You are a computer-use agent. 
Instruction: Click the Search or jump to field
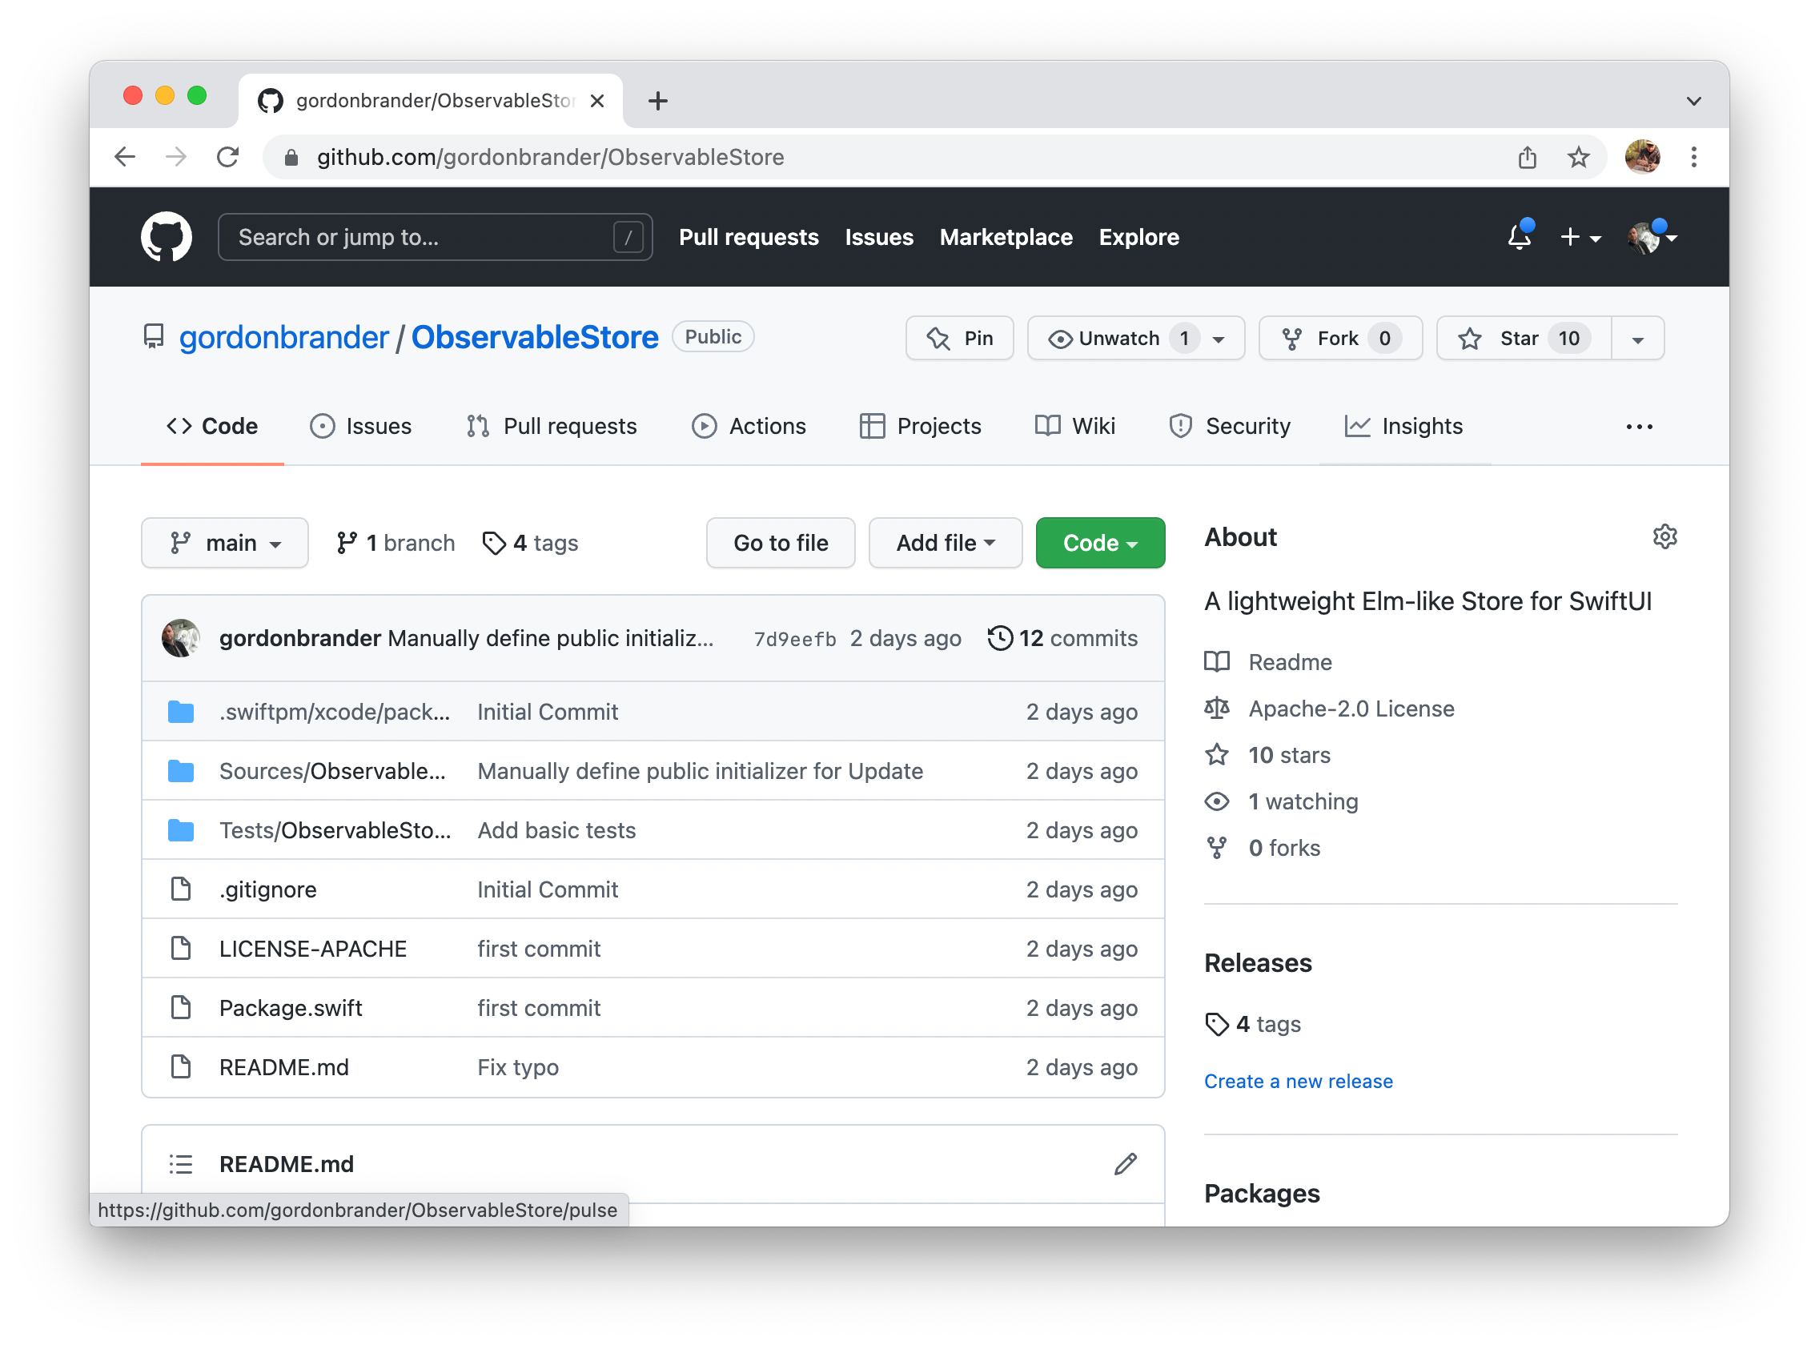tap(424, 237)
